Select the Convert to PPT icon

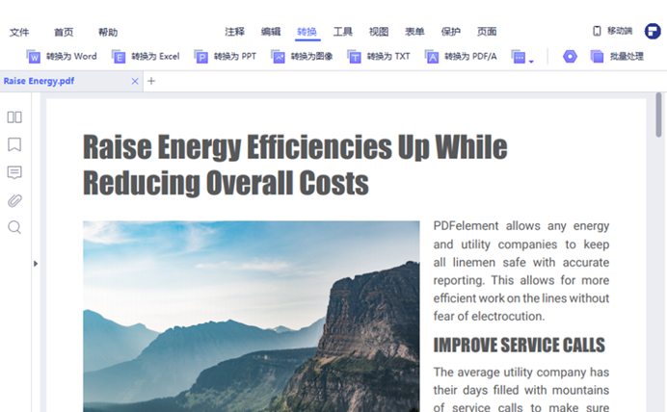[x=201, y=57]
